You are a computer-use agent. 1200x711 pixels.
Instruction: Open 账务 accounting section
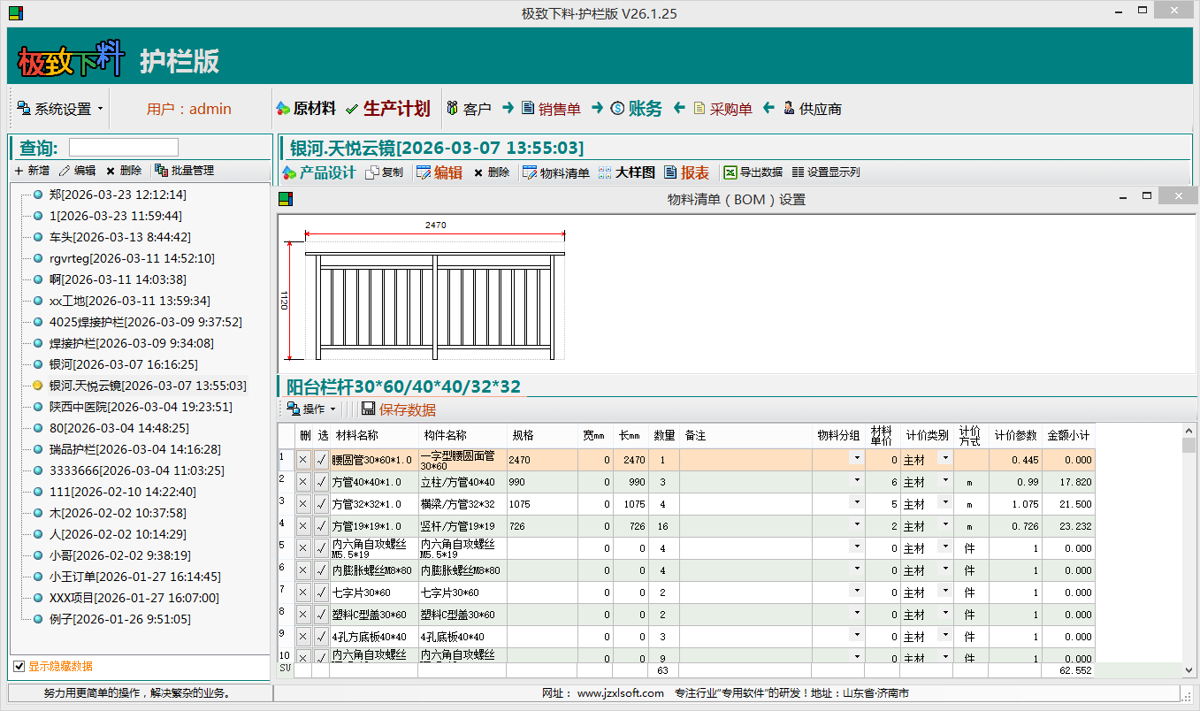click(636, 109)
